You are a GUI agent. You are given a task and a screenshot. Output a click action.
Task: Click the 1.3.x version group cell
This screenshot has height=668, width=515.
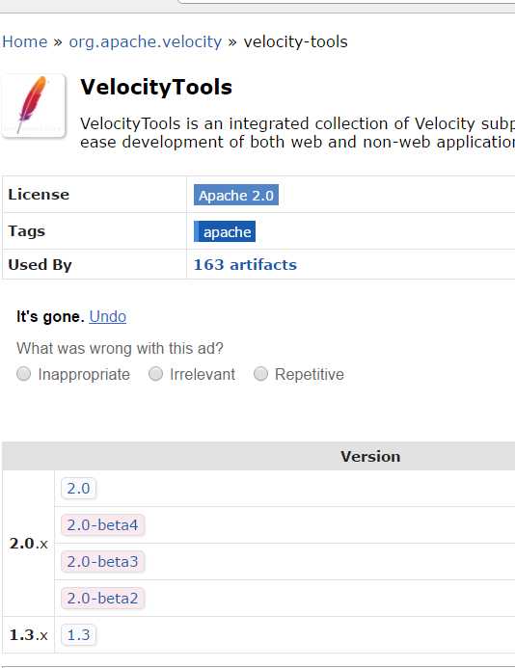(29, 635)
